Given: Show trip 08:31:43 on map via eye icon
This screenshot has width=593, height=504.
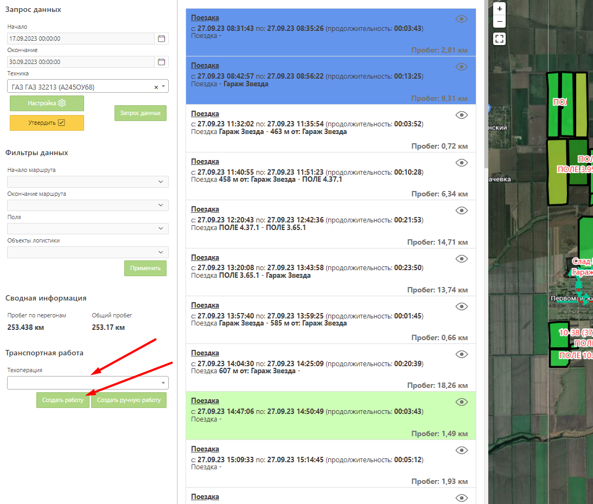Looking at the screenshot, I should click(461, 19).
